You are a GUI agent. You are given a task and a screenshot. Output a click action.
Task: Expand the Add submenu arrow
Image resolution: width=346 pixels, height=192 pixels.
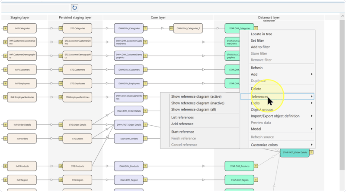(311, 74)
